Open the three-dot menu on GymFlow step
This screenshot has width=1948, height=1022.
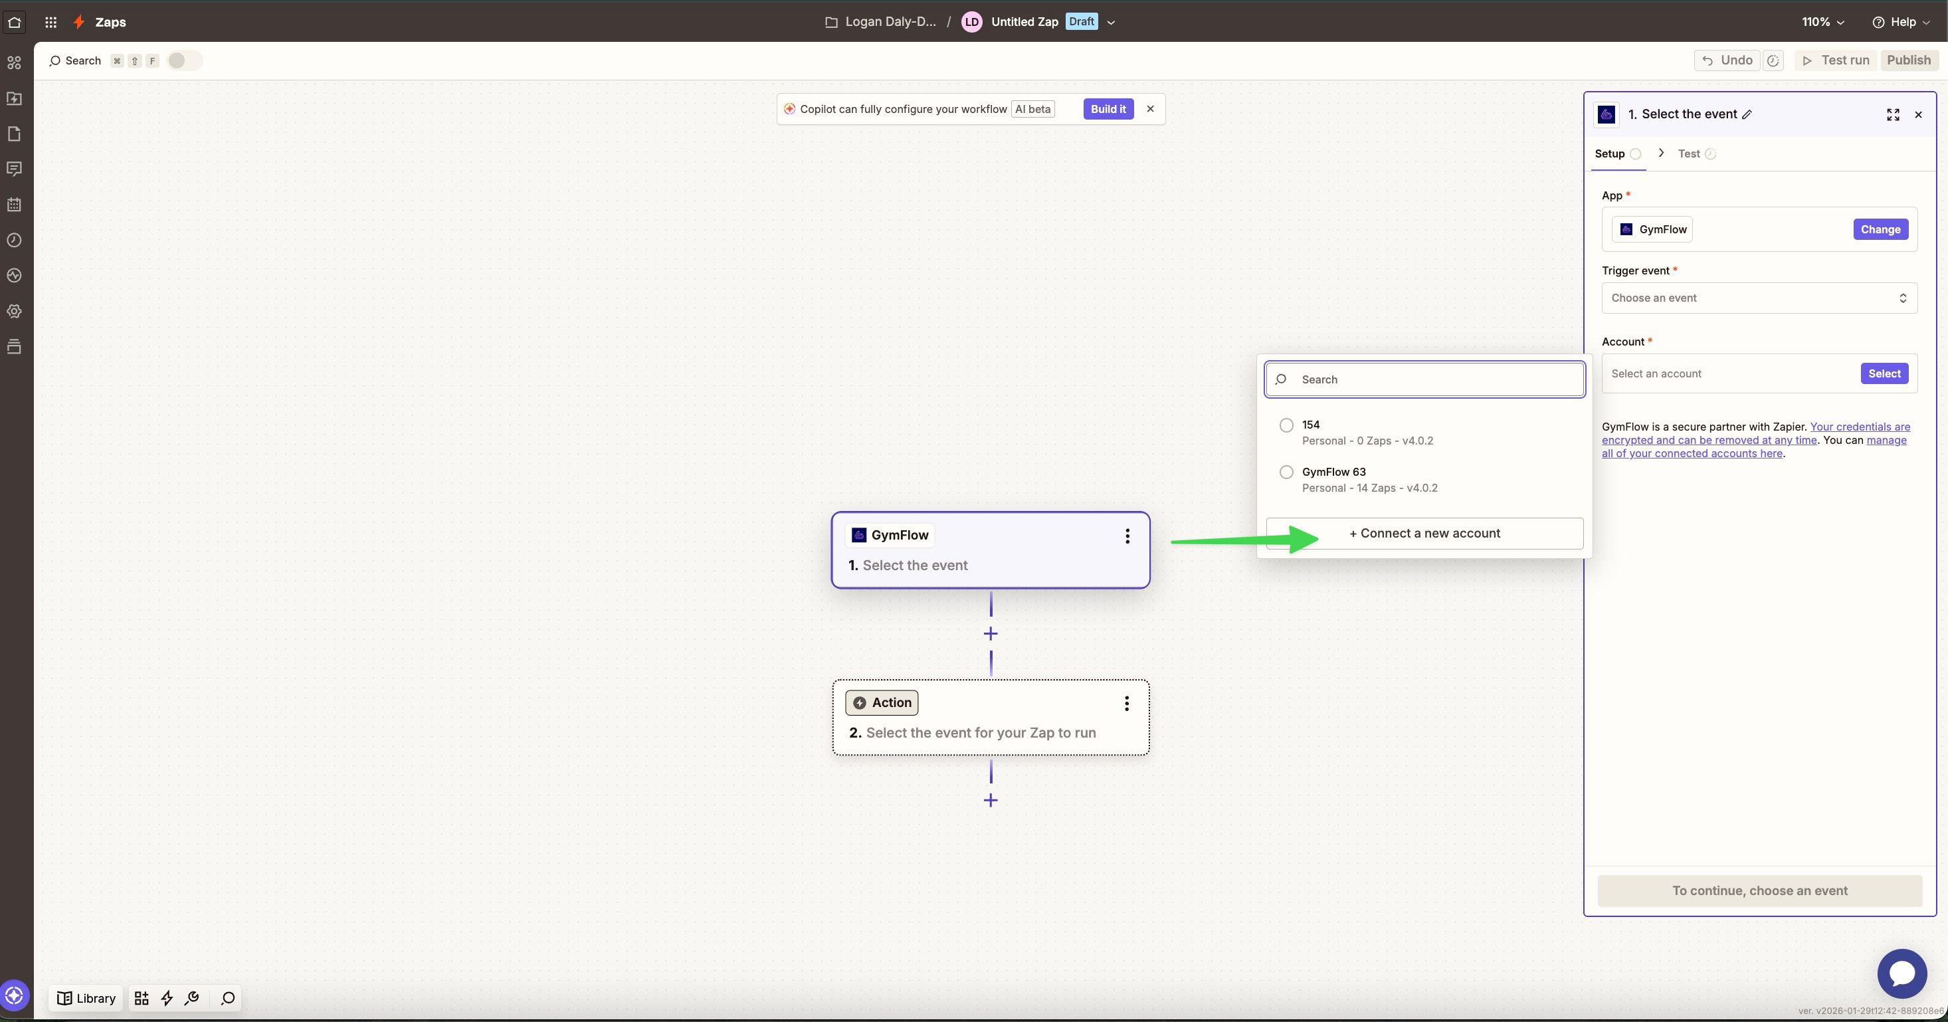tap(1127, 536)
